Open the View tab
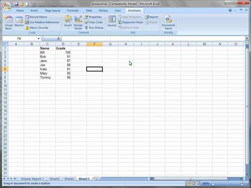 [118, 10]
